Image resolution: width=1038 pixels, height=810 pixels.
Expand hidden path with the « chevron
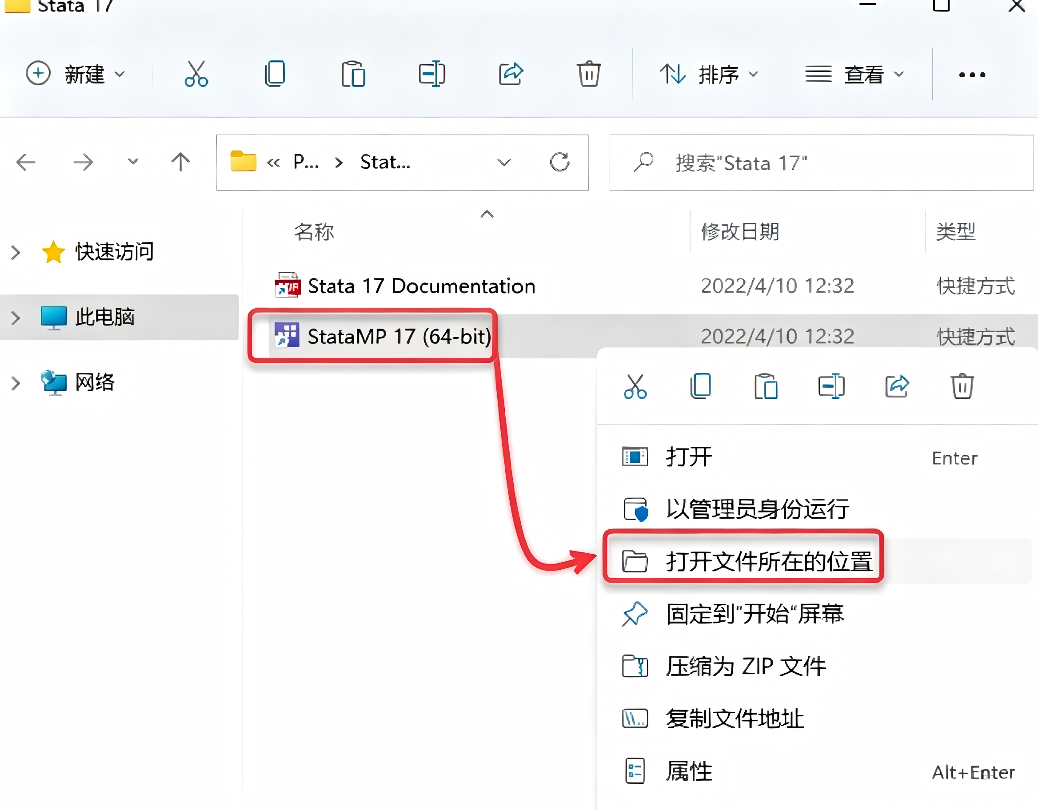[273, 163]
